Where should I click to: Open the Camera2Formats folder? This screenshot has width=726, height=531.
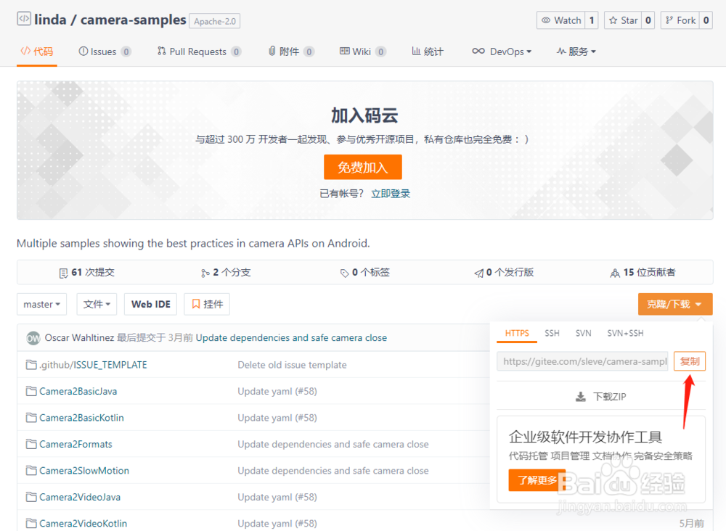[76, 444]
